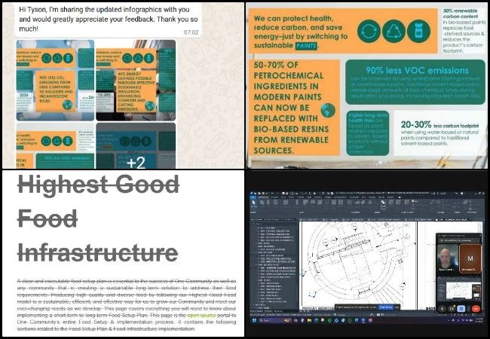Viewport: 490px width, 339px height.
Task: Click the red end call button
Action: pos(476,309)
